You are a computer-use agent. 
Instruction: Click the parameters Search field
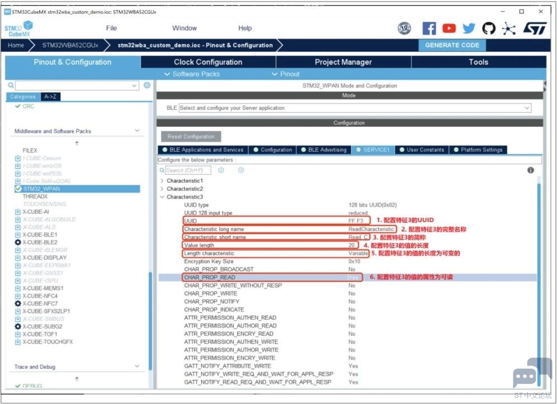click(188, 170)
